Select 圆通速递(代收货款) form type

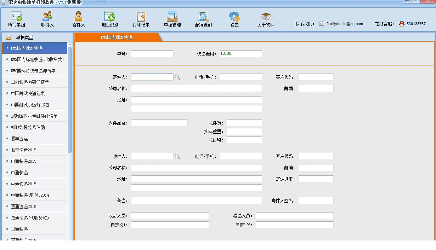[x=35, y=218]
